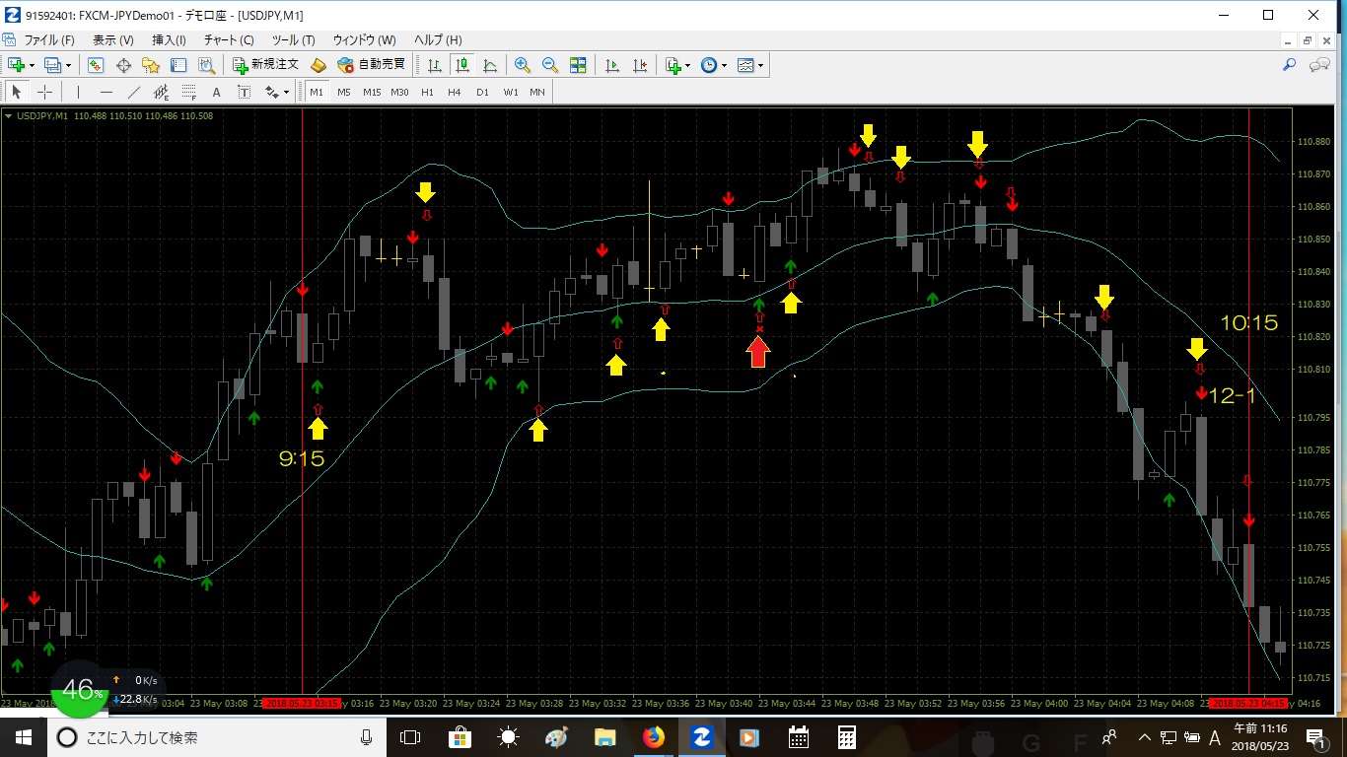Expand the USDJPY,M1 chart title triangle
The height and width of the screenshot is (757, 1347).
[9, 115]
